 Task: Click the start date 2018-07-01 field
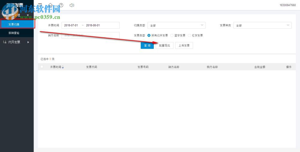point(71,25)
